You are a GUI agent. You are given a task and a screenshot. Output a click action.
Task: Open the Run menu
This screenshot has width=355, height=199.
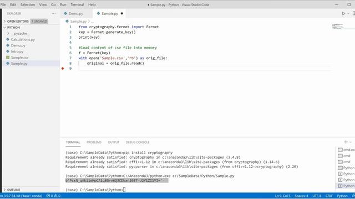pos(63,5)
